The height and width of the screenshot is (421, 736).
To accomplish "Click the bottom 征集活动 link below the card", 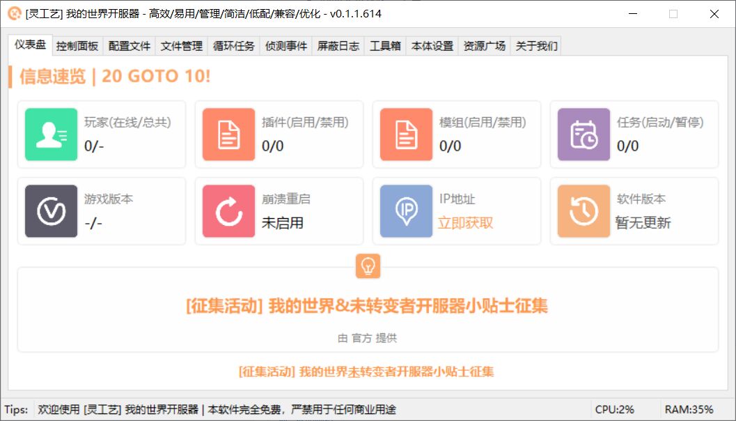I will coord(366,372).
